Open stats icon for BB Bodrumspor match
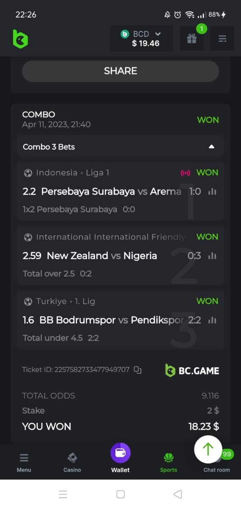 (212, 320)
